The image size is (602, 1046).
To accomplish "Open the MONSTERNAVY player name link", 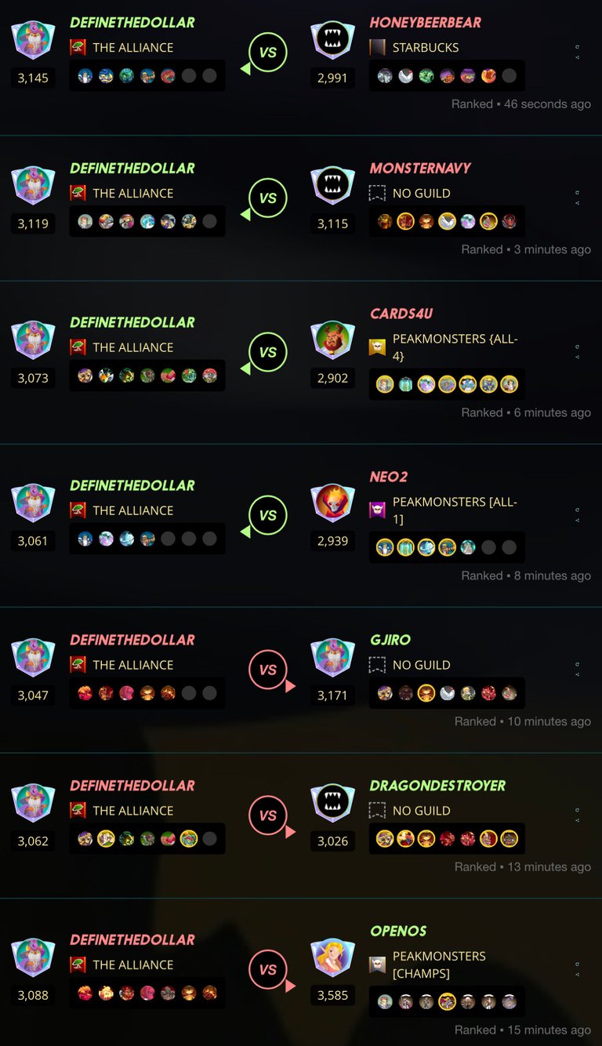I will (x=420, y=169).
